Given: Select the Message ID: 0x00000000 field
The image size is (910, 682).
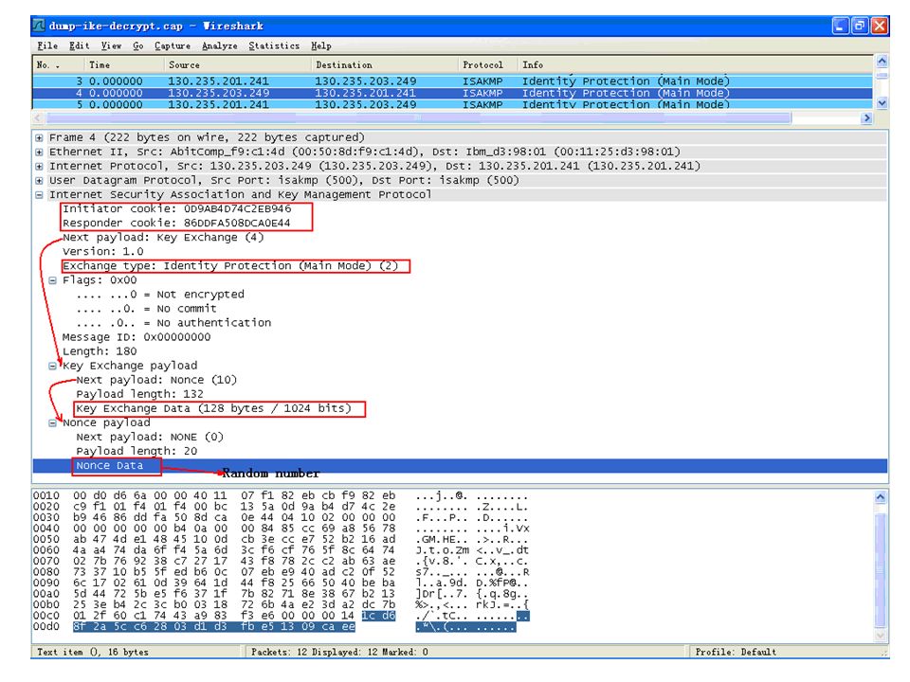Looking at the screenshot, I should point(136,337).
